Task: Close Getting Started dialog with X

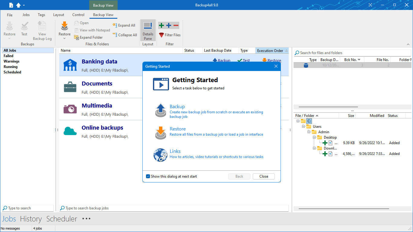Action: pyautogui.click(x=276, y=66)
